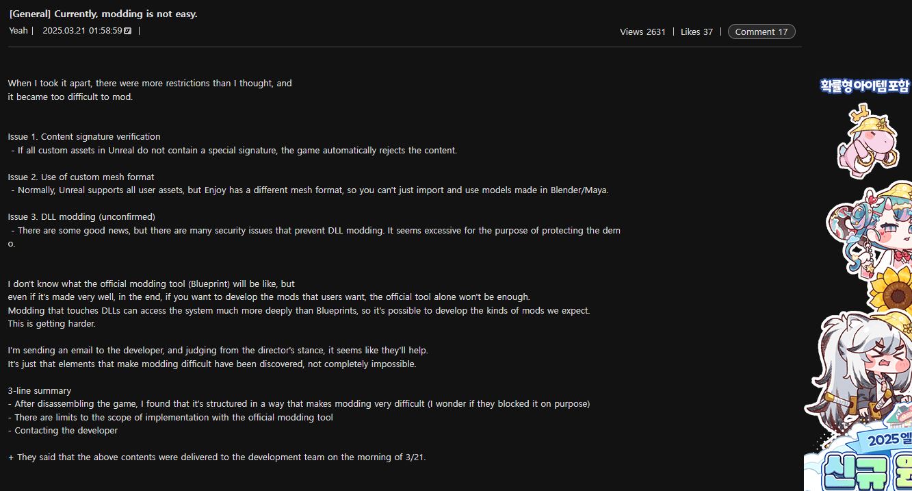This screenshot has width=912, height=491.
Task: Click the post title about modding
Action: 103,14
